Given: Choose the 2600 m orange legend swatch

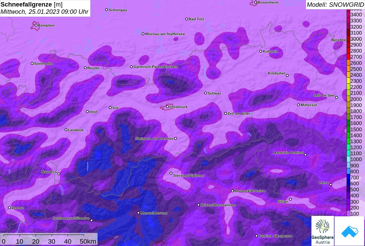Looking at the screenshot, I should [x=348, y=63].
